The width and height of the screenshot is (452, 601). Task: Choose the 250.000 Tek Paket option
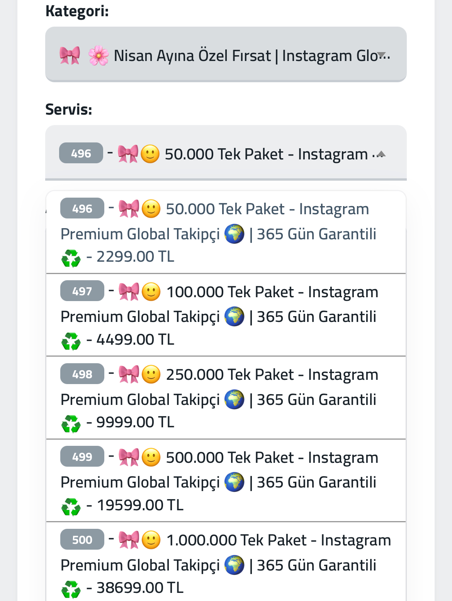point(226,398)
